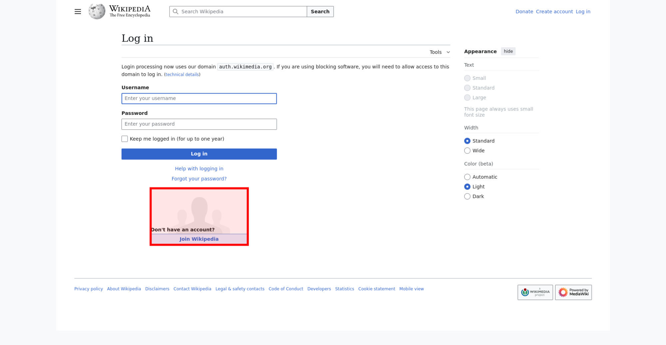The height and width of the screenshot is (345, 666).
Task: Click Forgot your password link
Action: (199, 179)
